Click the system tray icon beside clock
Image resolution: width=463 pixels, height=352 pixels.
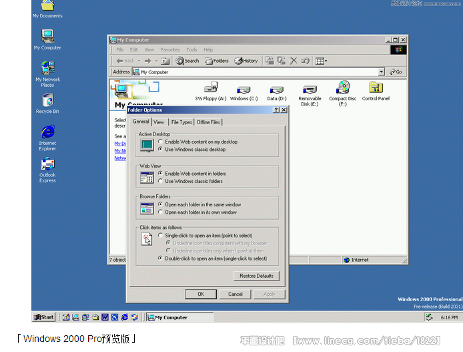[429, 317]
